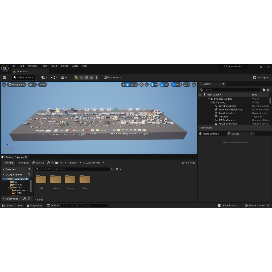Open the add content cube-plus dropdown
272x272 pixels.
pos(44,78)
